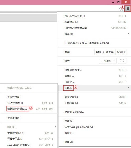Screen dimensions: 131x148
Task: Increase zoom with the plus button
Action: (114, 61)
